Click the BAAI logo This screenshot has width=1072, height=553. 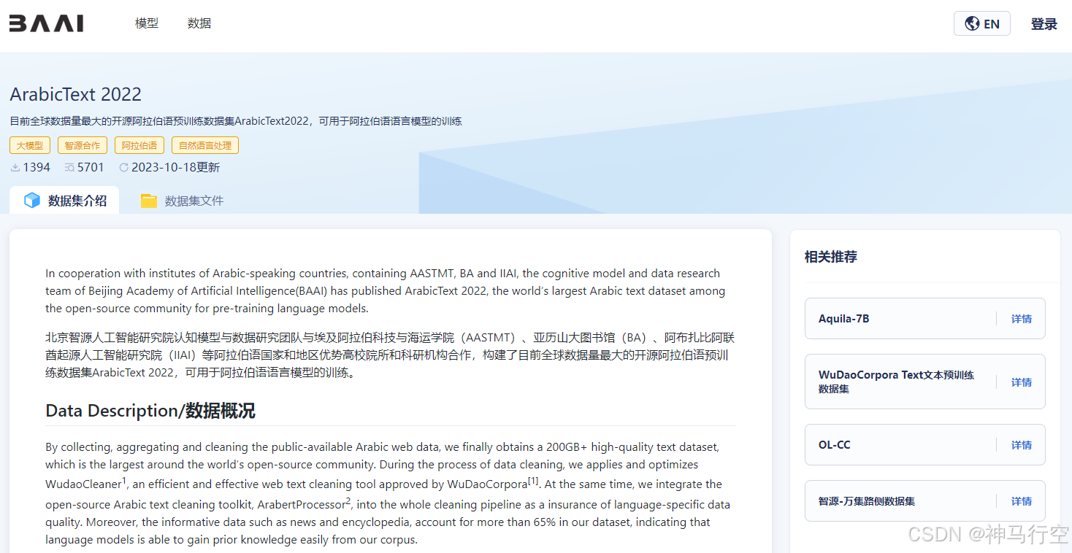point(46,23)
